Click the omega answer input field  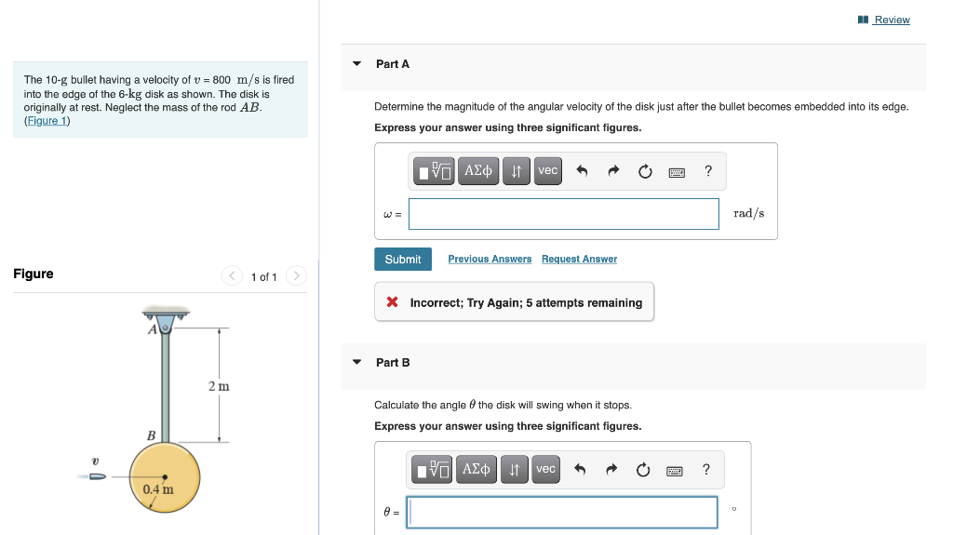[x=563, y=214]
